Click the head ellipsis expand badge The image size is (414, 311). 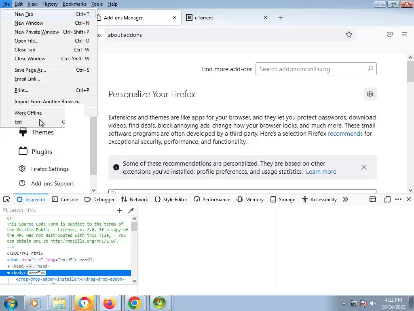point(29,266)
